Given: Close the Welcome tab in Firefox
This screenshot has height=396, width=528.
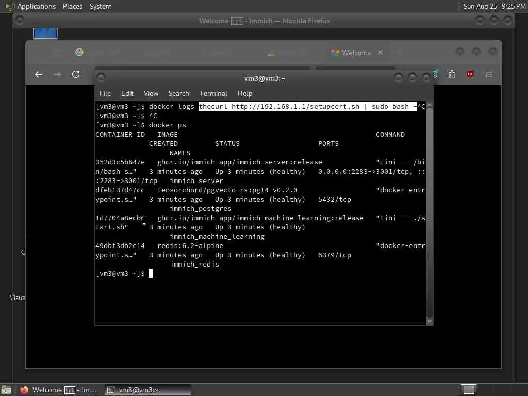Looking at the screenshot, I should (381, 52).
